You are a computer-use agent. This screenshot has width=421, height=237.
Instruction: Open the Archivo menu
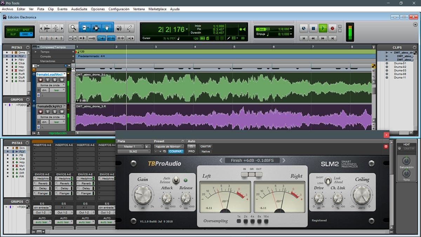7,9
